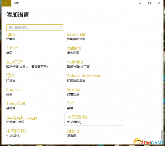Viewport: 165px width, 146px height.
Task: Close the Settings window
Action: [159, 3]
